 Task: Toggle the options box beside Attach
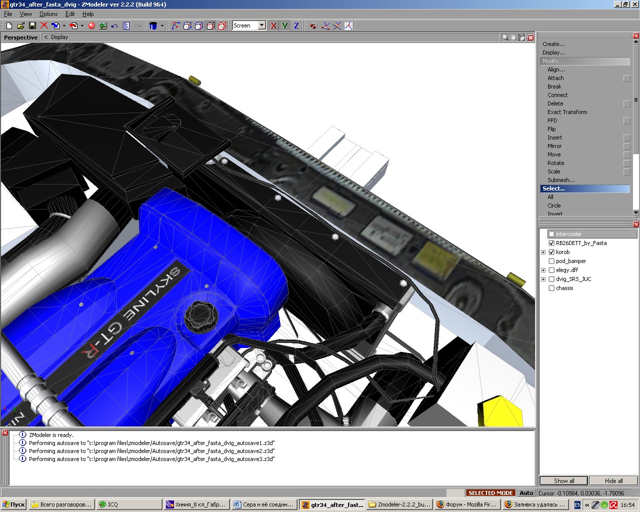(626, 78)
